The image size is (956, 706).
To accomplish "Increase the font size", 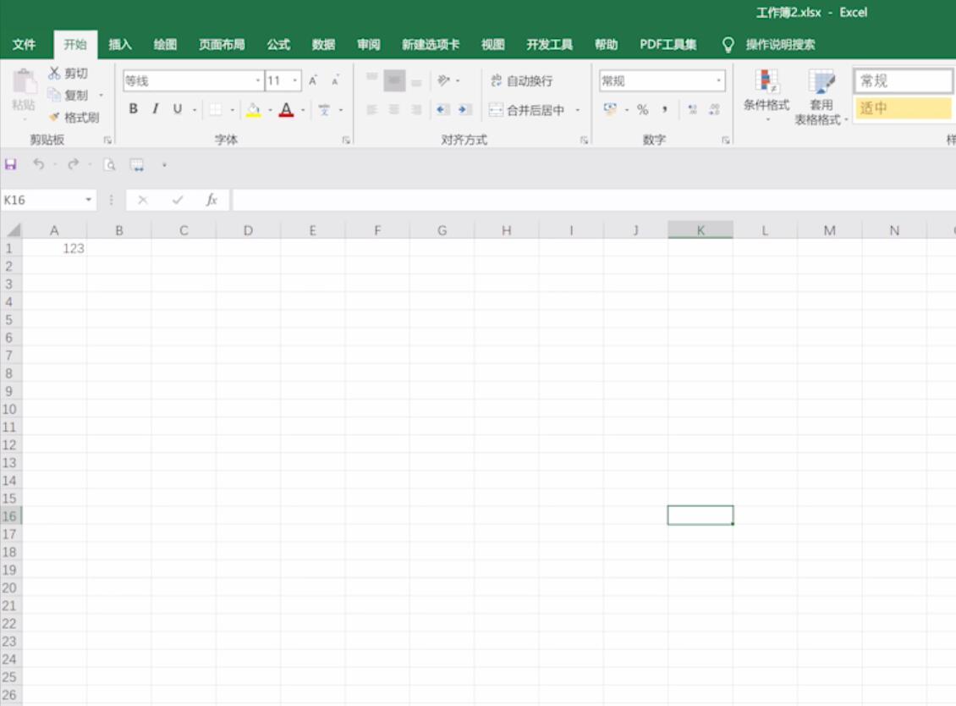I will tap(313, 80).
